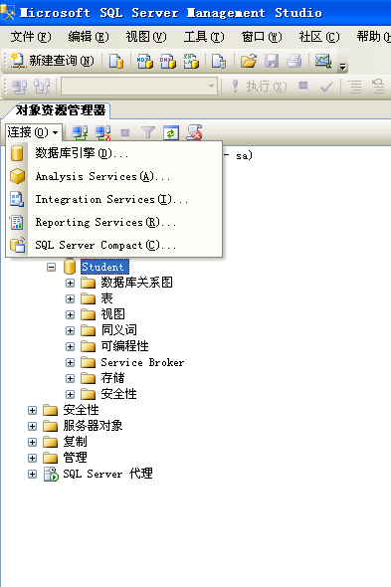Choose Reporting Services from the connect menu
The height and width of the screenshot is (587, 391).
(114, 223)
